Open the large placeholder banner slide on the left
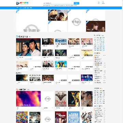The image size is (123, 123). point(32,21)
